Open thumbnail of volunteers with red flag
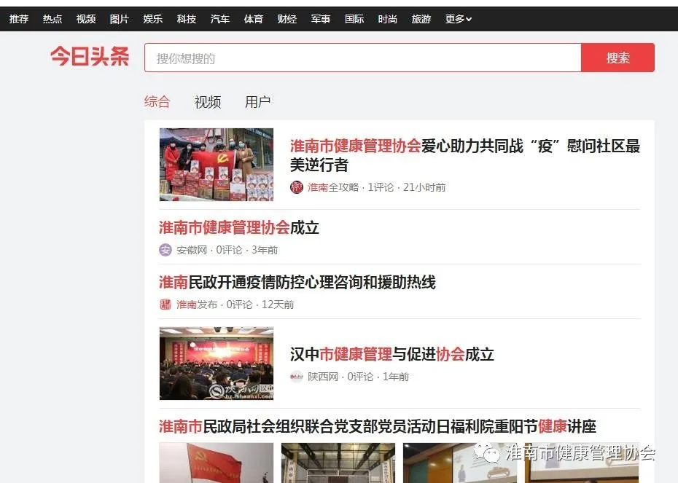Image resolution: width=678 pixels, height=483 pixels. click(x=217, y=165)
